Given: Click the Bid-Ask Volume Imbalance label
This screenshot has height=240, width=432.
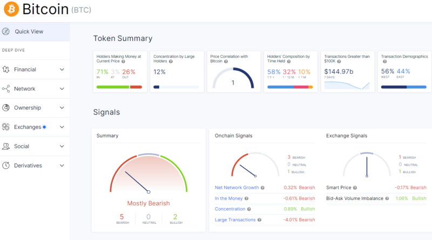Looking at the screenshot, I should pos(355,198).
